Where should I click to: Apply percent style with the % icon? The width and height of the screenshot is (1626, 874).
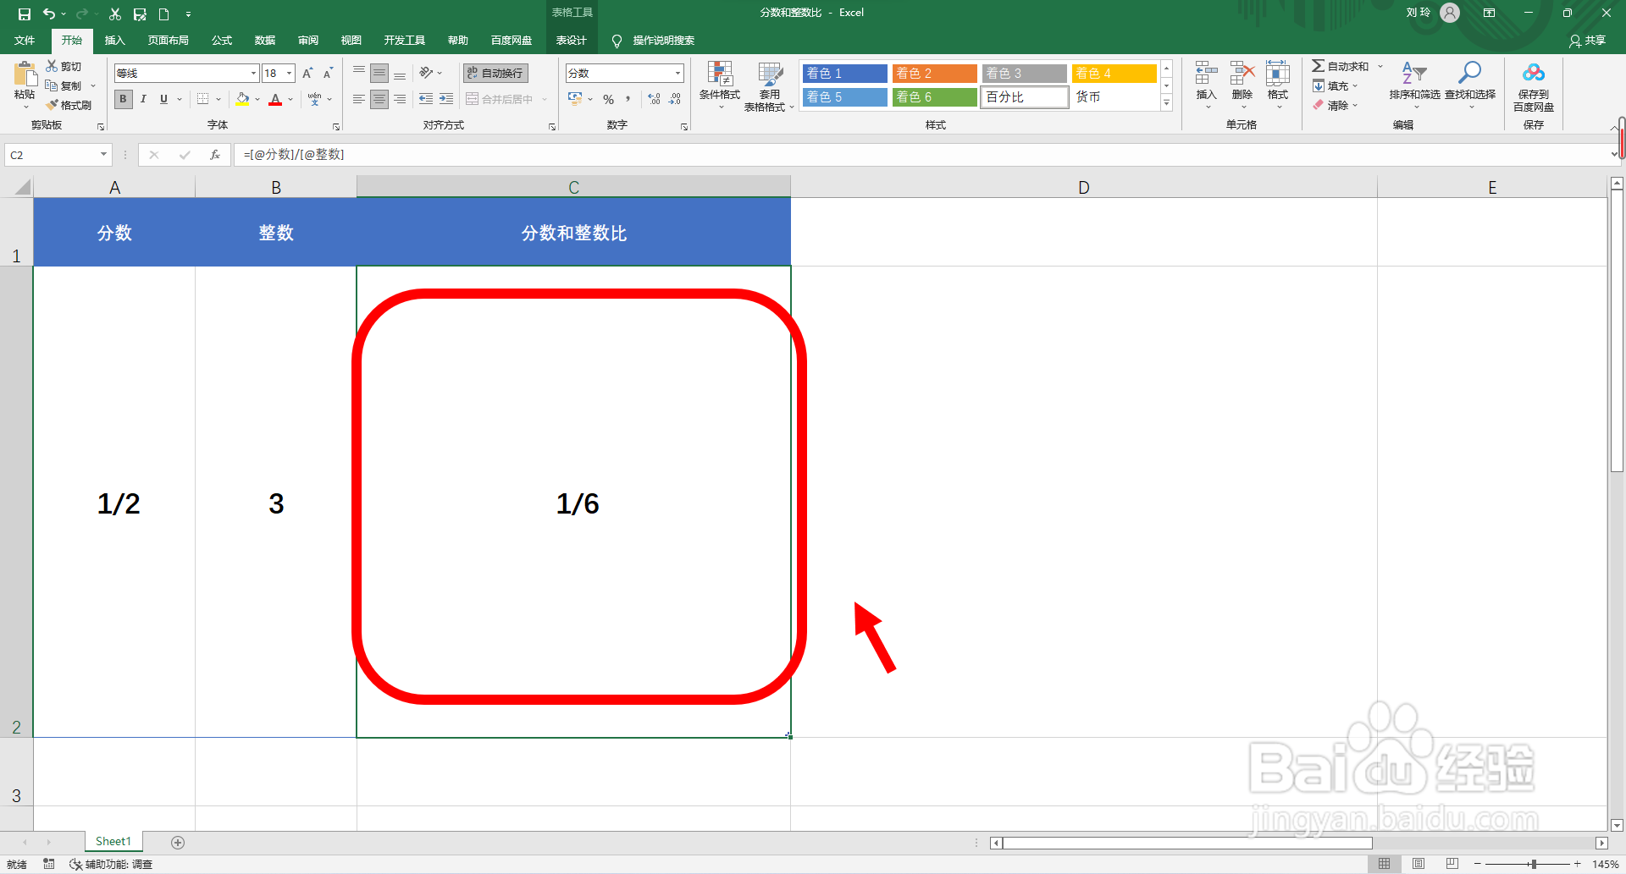click(608, 99)
